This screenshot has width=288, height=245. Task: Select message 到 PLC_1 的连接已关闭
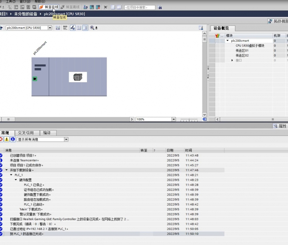[x=112, y=234]
